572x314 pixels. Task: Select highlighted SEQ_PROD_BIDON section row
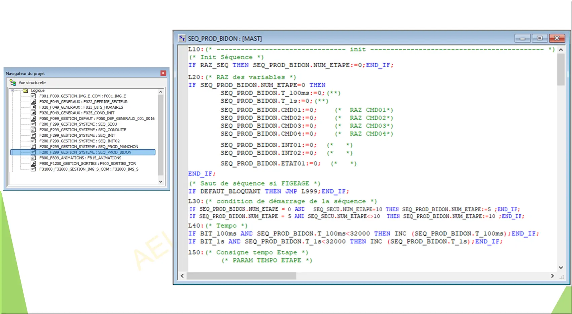pyautogui.click(x=83, y=152)
